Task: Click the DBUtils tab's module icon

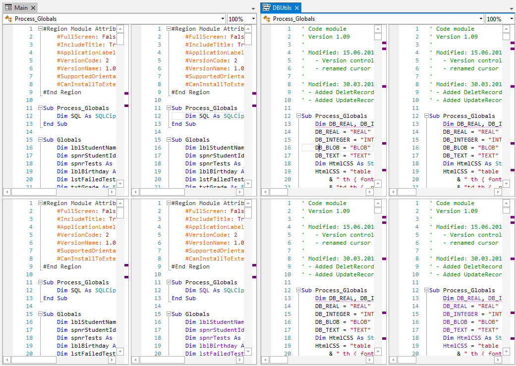Action: click(x=266, y=7)
